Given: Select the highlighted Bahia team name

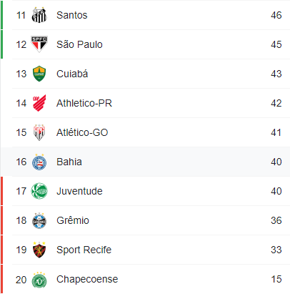Looking at the screenshot, I should [x=69, y=162].
